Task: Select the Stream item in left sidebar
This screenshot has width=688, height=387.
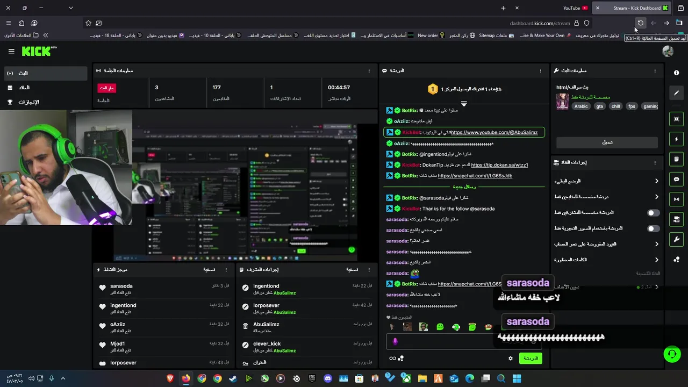Action: (x=46, y=73)
